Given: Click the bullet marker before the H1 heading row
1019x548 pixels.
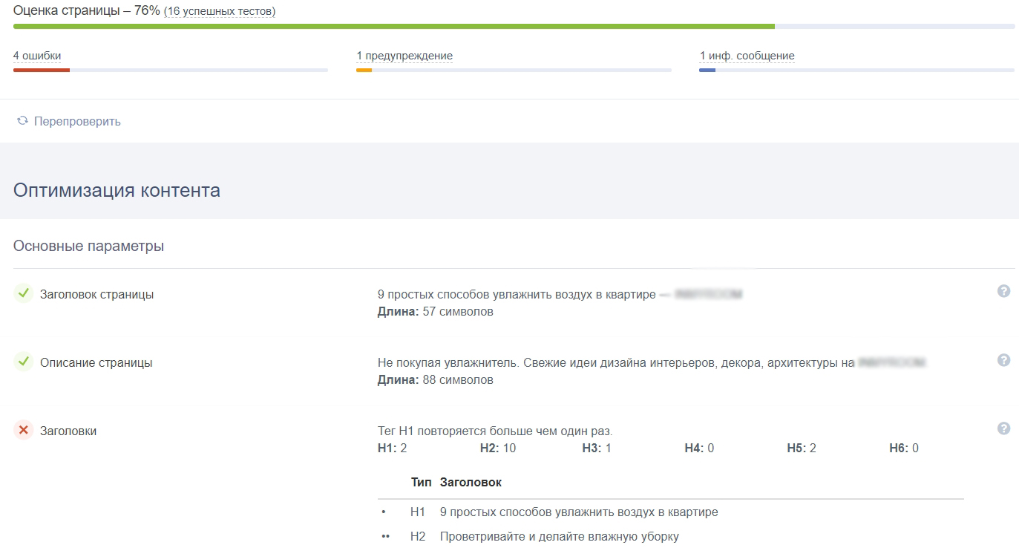Looking at the screenshot, I should [x=384, y=512].
